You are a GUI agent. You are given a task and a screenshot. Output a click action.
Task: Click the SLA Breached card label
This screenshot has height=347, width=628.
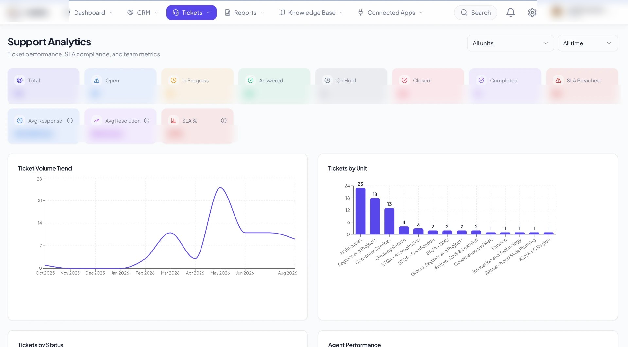(584, 80)
